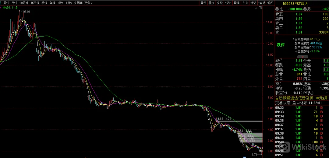The height and width of the screenshot is (158, 329).
Task: Select the 45日线 period
Action: click(36, 3)
